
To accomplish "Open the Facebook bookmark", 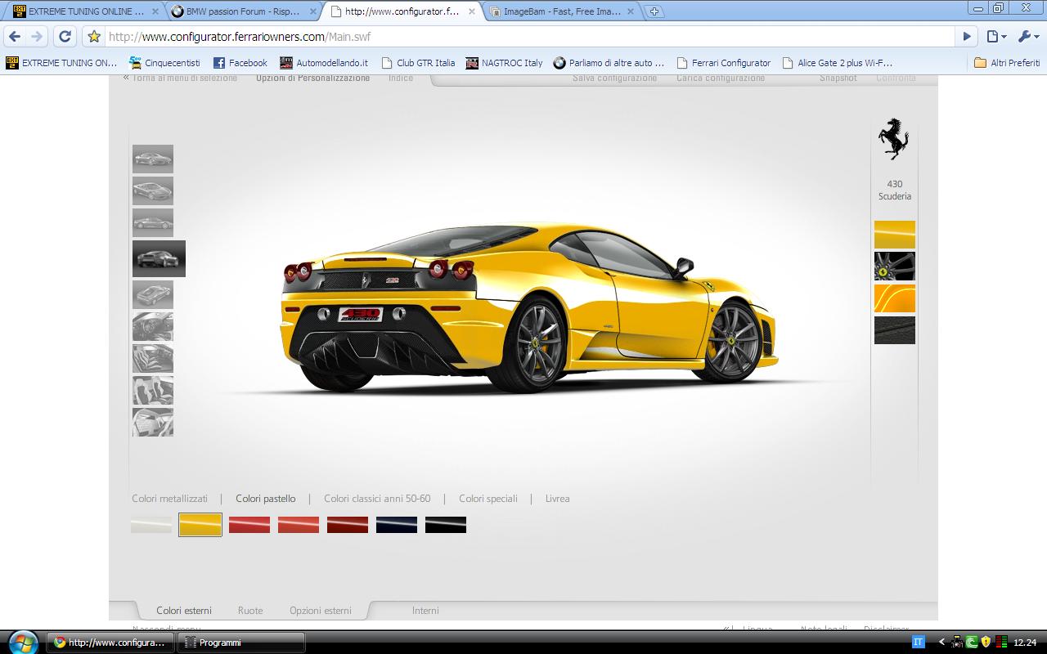I will [x=240, y=63].
